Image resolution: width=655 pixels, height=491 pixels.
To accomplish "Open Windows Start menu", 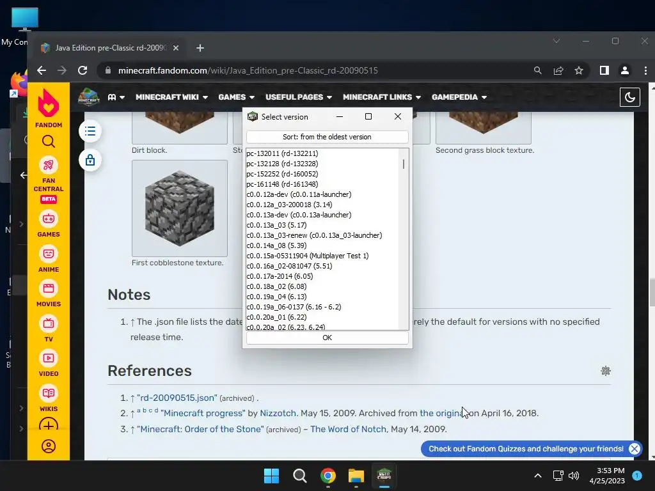I will point(271,476).
